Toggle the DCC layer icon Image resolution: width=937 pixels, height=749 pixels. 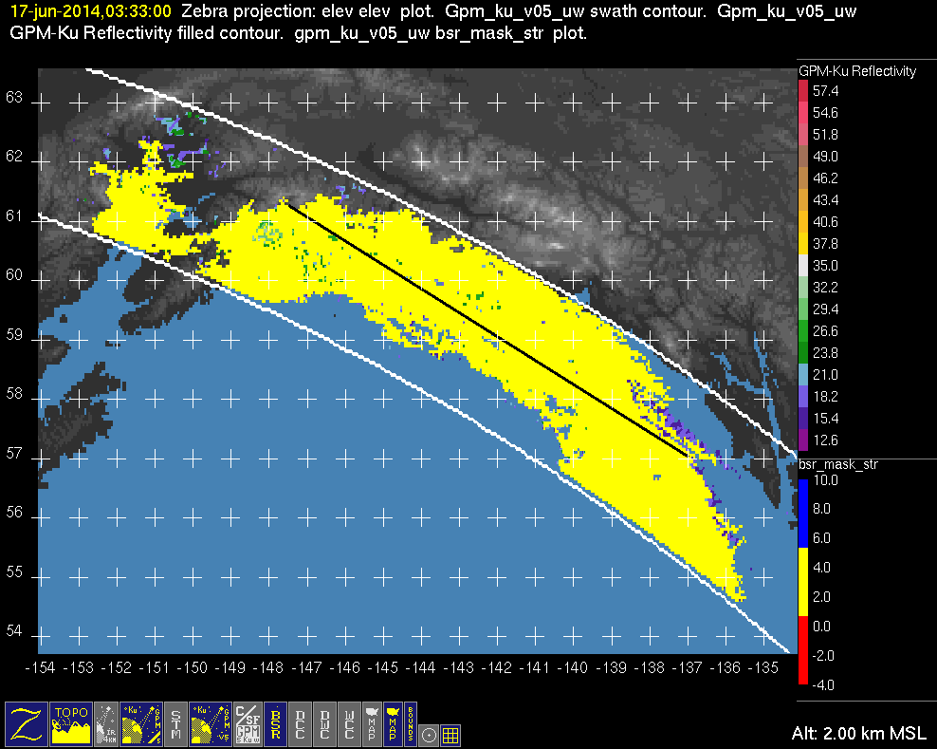(x=301, y=723)
